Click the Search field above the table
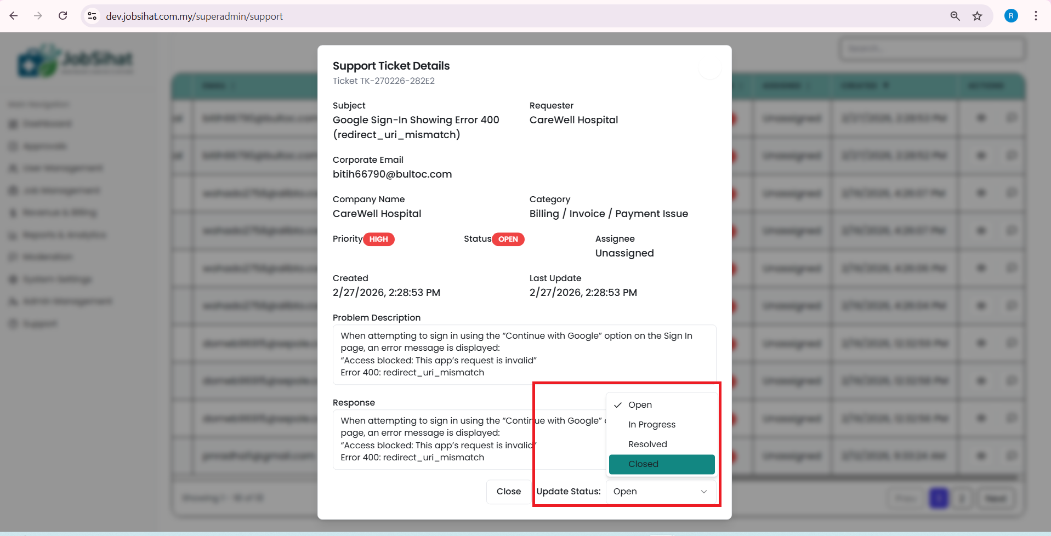The height and width of the screenshot is (536, 1051). [931, 49]
